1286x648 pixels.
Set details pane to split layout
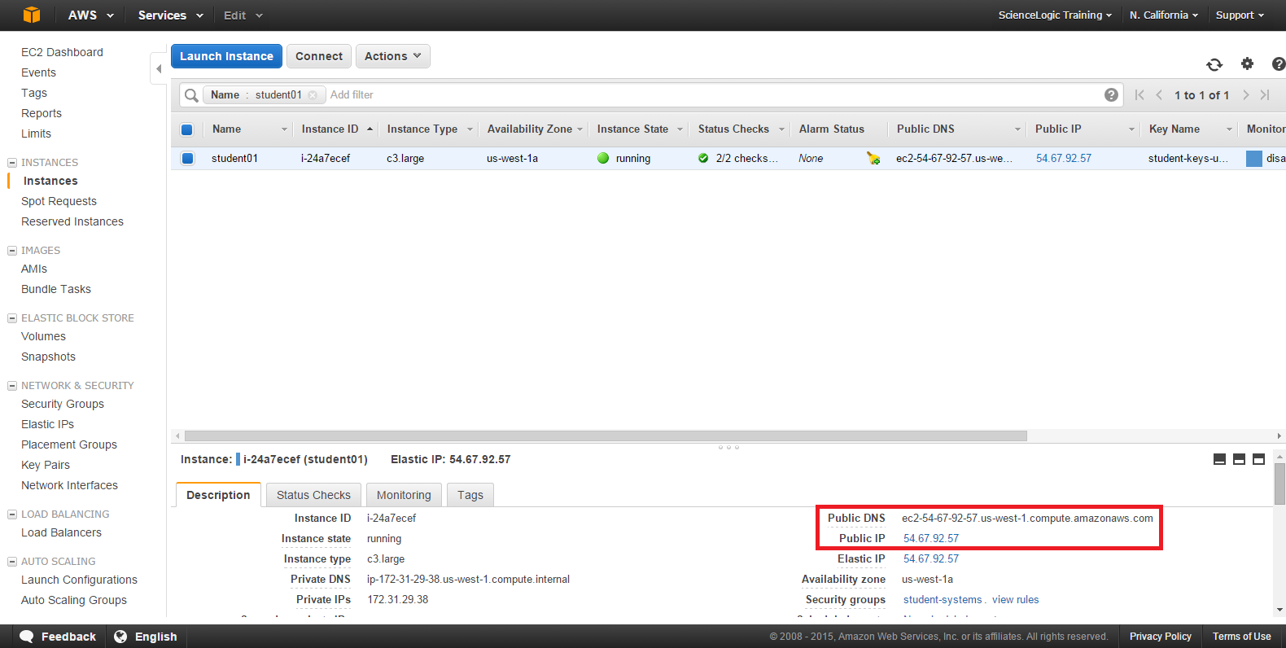tap(1239, 459)
